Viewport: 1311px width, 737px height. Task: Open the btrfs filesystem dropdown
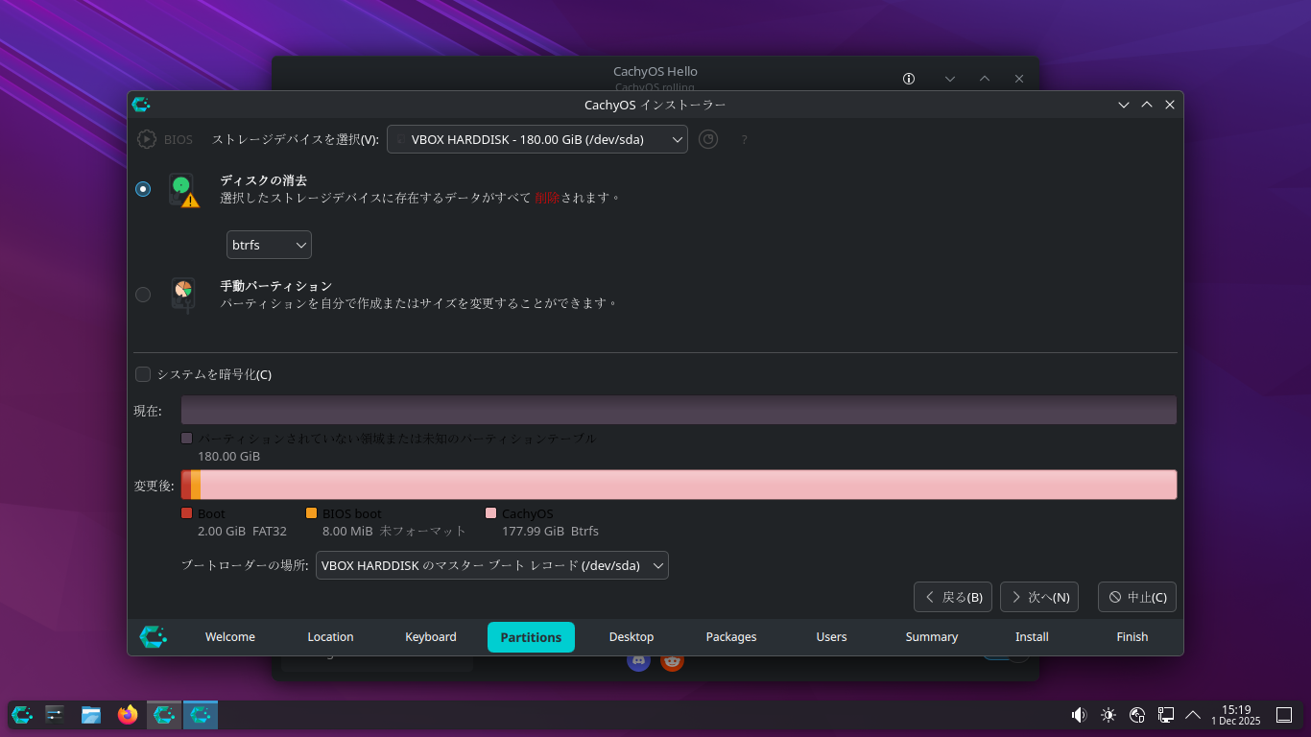click(269, 245)
